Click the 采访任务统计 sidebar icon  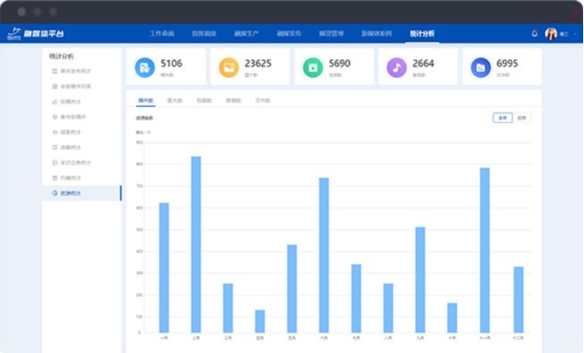(55, 163)
